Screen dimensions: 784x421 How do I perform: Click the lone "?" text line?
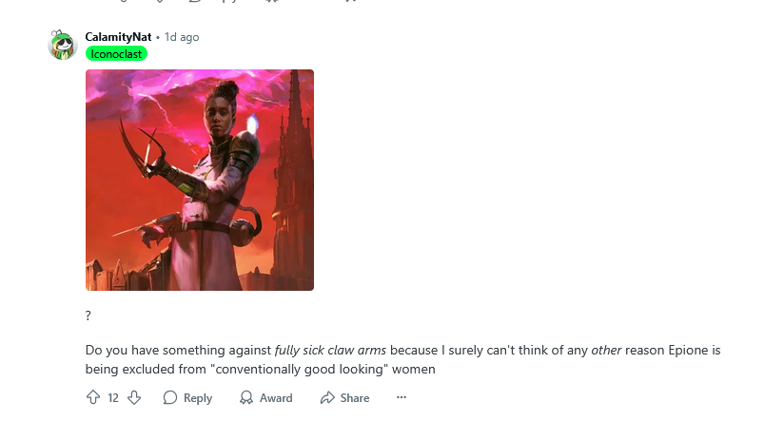(x=88, y=316)
